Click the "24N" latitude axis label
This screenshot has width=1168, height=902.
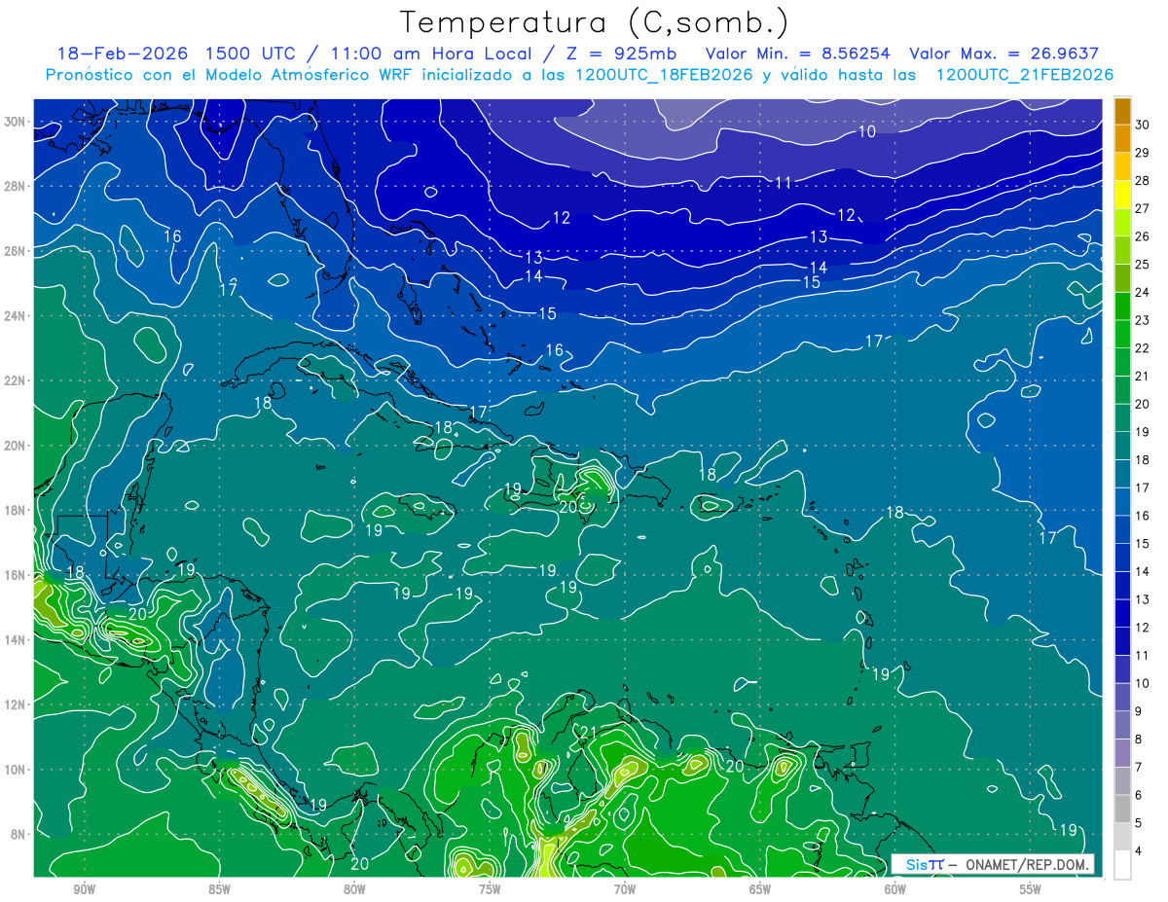click(x=17, y=316)
